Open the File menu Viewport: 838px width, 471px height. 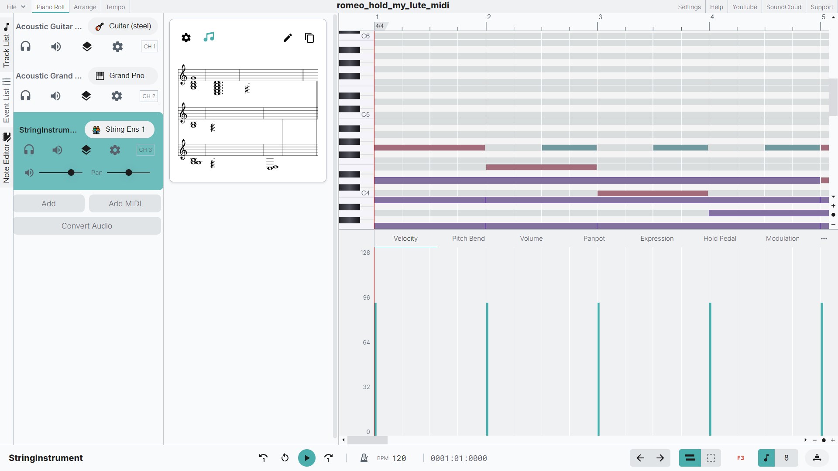tap(12, 7)
